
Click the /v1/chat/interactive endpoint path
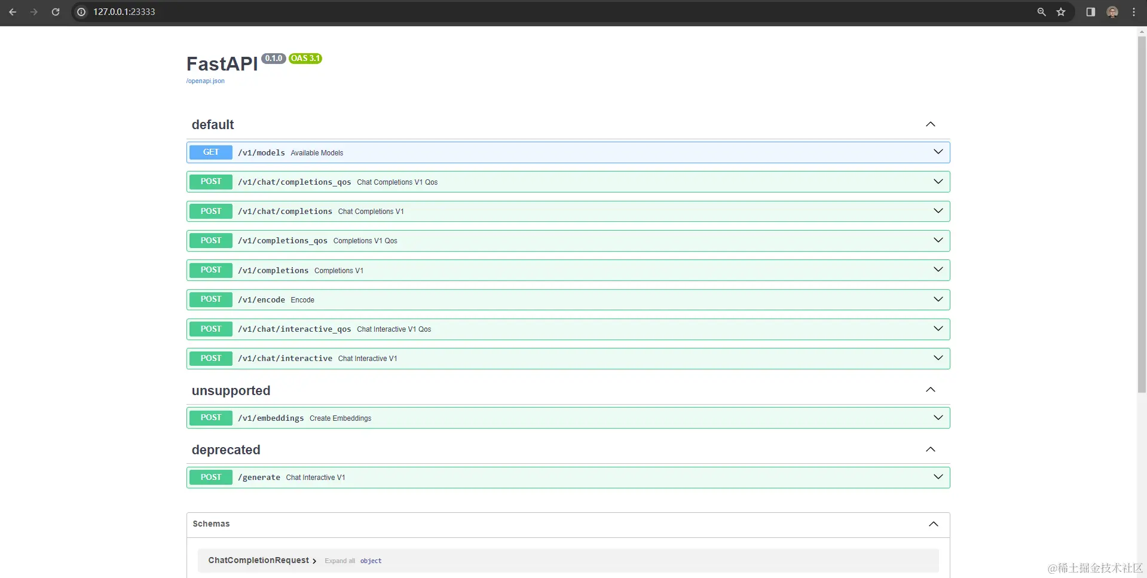[x=285, y=359]
